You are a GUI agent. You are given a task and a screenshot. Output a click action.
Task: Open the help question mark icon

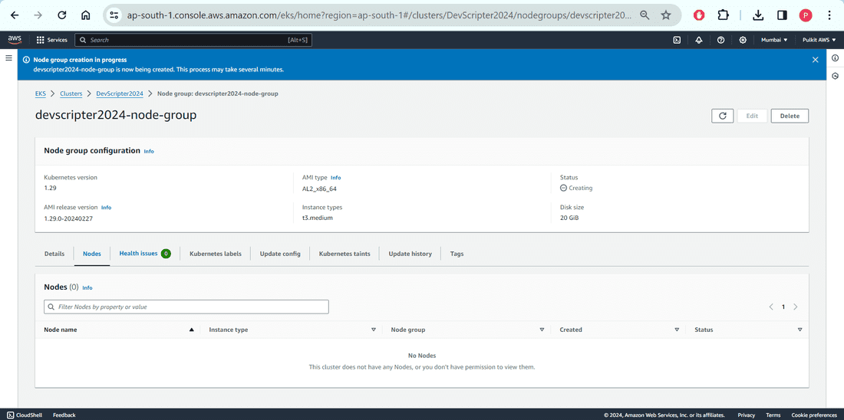(x=720, y=40)
